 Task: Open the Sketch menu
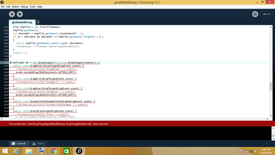[x=16, y=6]
